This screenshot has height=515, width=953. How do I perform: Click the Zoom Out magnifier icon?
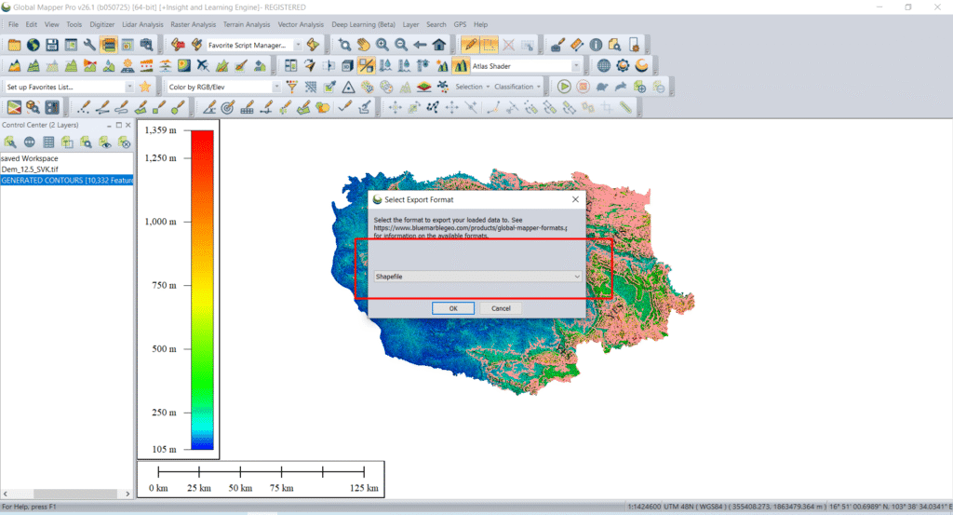coord(401,45)
